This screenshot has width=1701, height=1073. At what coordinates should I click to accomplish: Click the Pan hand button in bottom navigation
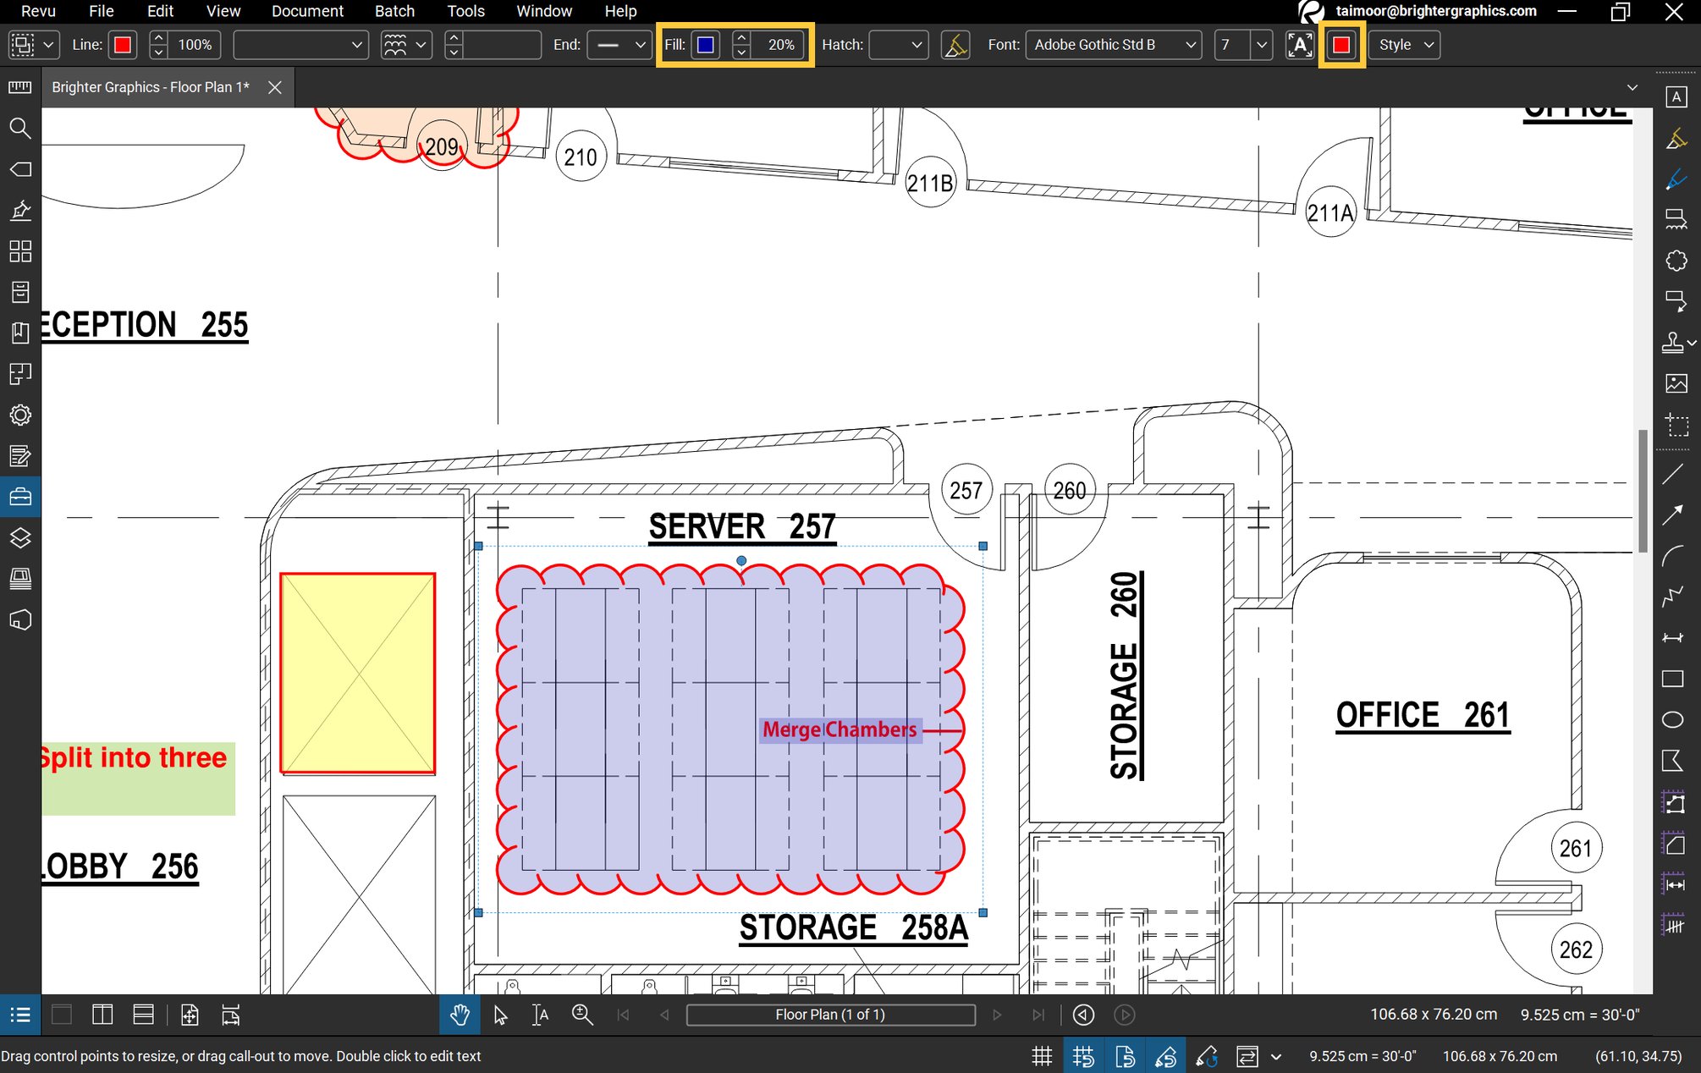[x=460, y=1015]
